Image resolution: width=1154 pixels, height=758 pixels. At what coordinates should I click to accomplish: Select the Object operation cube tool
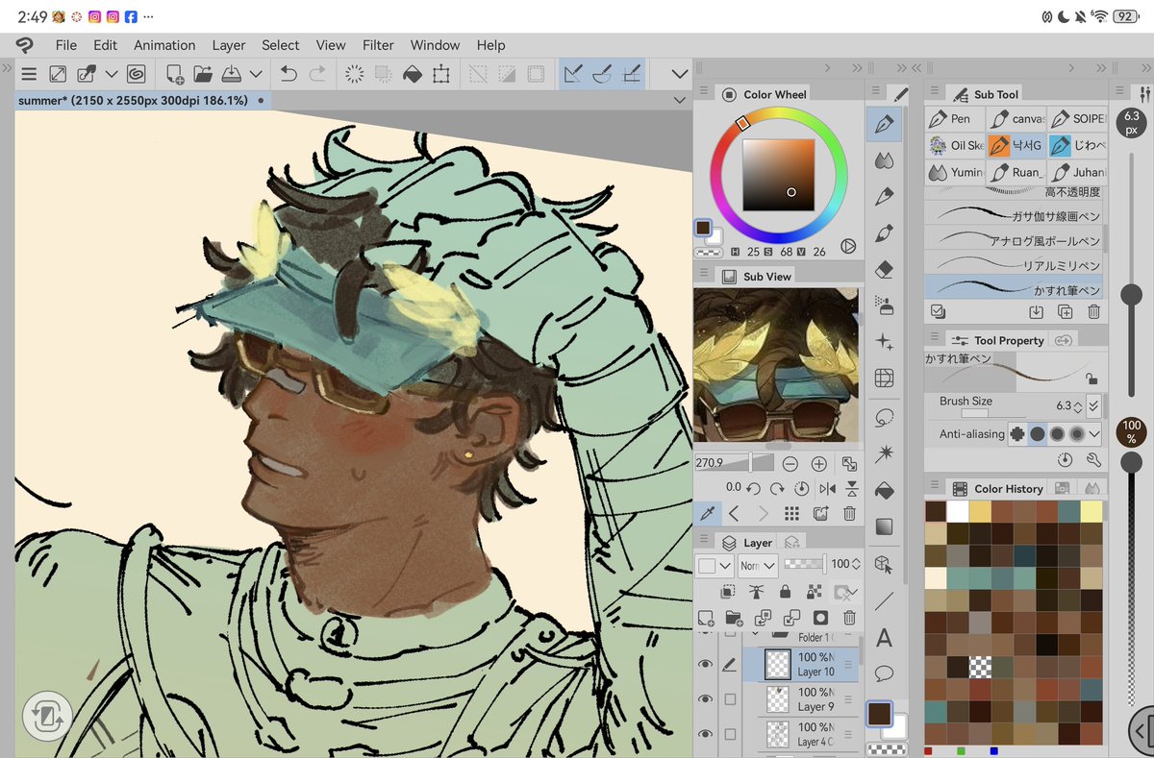(884, 563)
